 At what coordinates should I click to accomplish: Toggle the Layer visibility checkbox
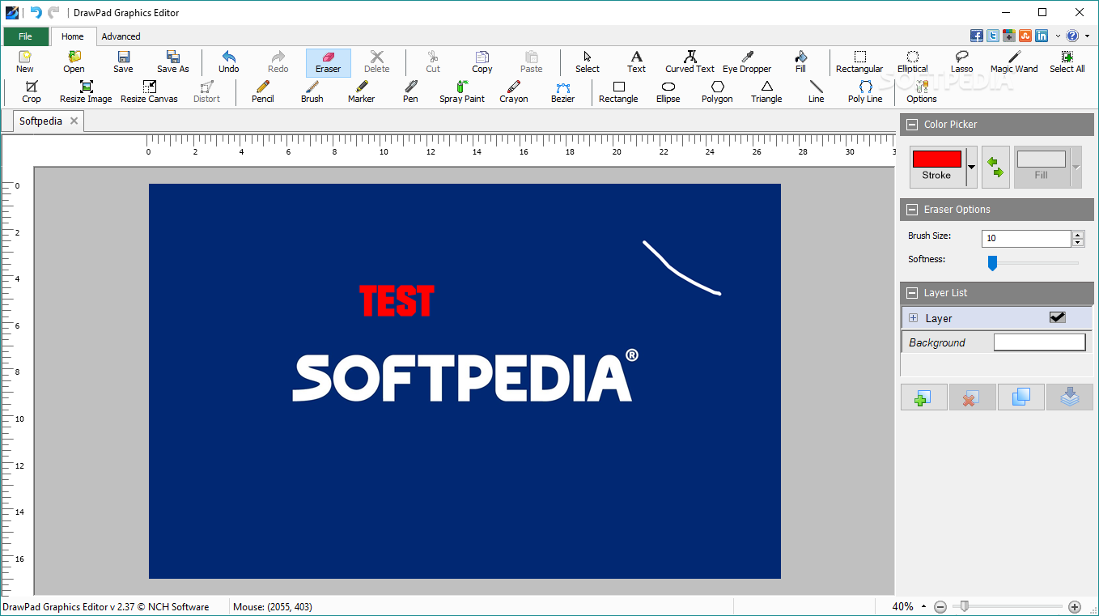[x=1057, y=317]
